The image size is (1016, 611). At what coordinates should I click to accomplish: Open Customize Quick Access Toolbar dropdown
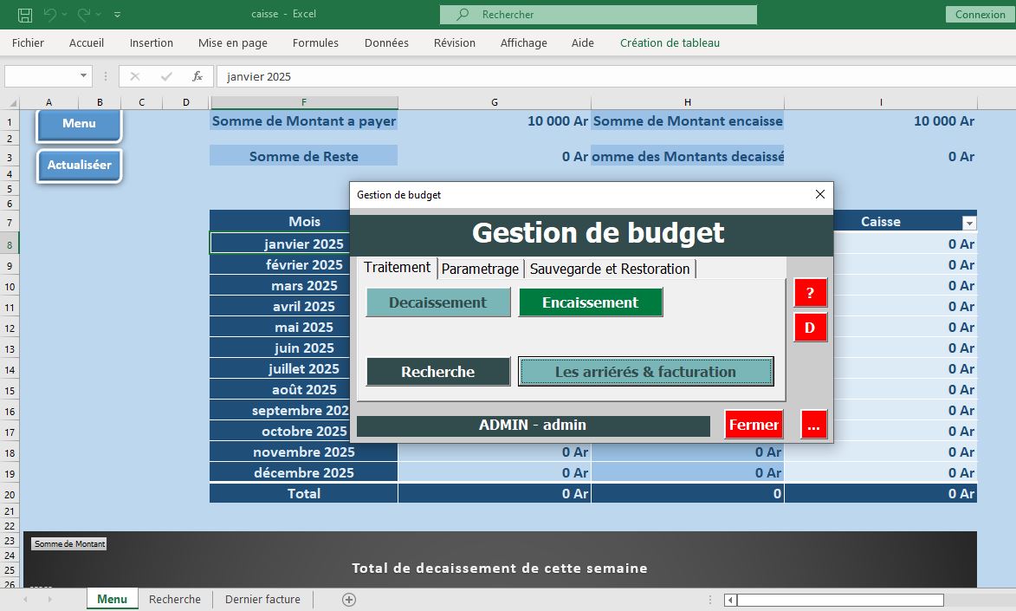coord(118,15)
